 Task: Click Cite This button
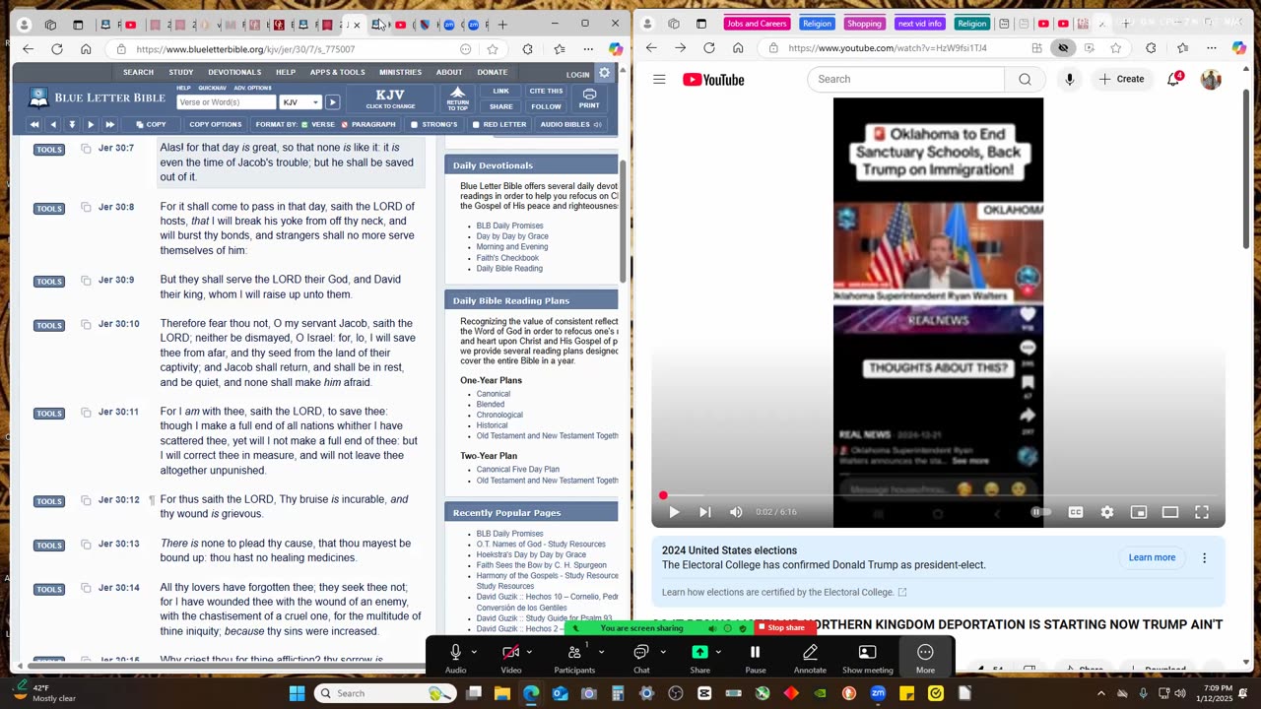pyautogui.click(x=546, y=92)
